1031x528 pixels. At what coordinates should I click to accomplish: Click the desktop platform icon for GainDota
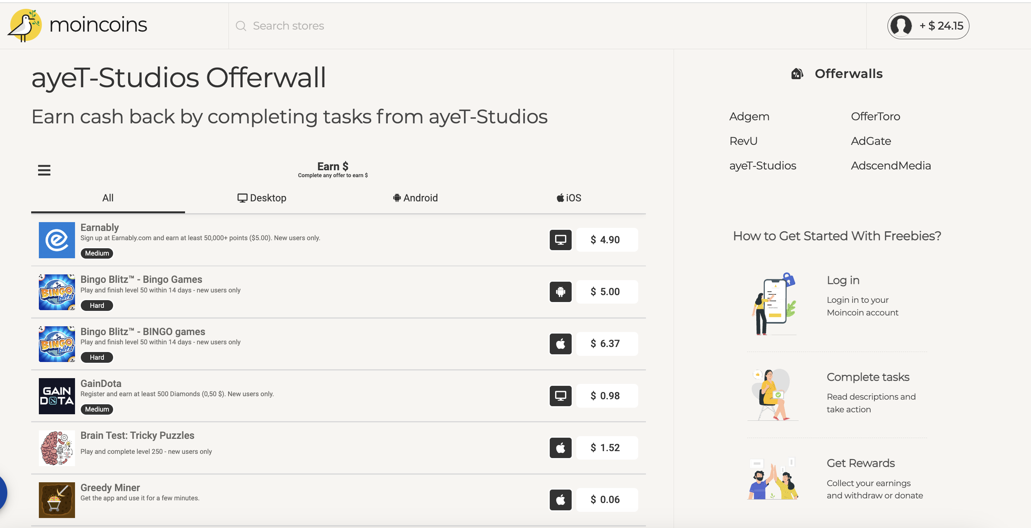point(561,396)
